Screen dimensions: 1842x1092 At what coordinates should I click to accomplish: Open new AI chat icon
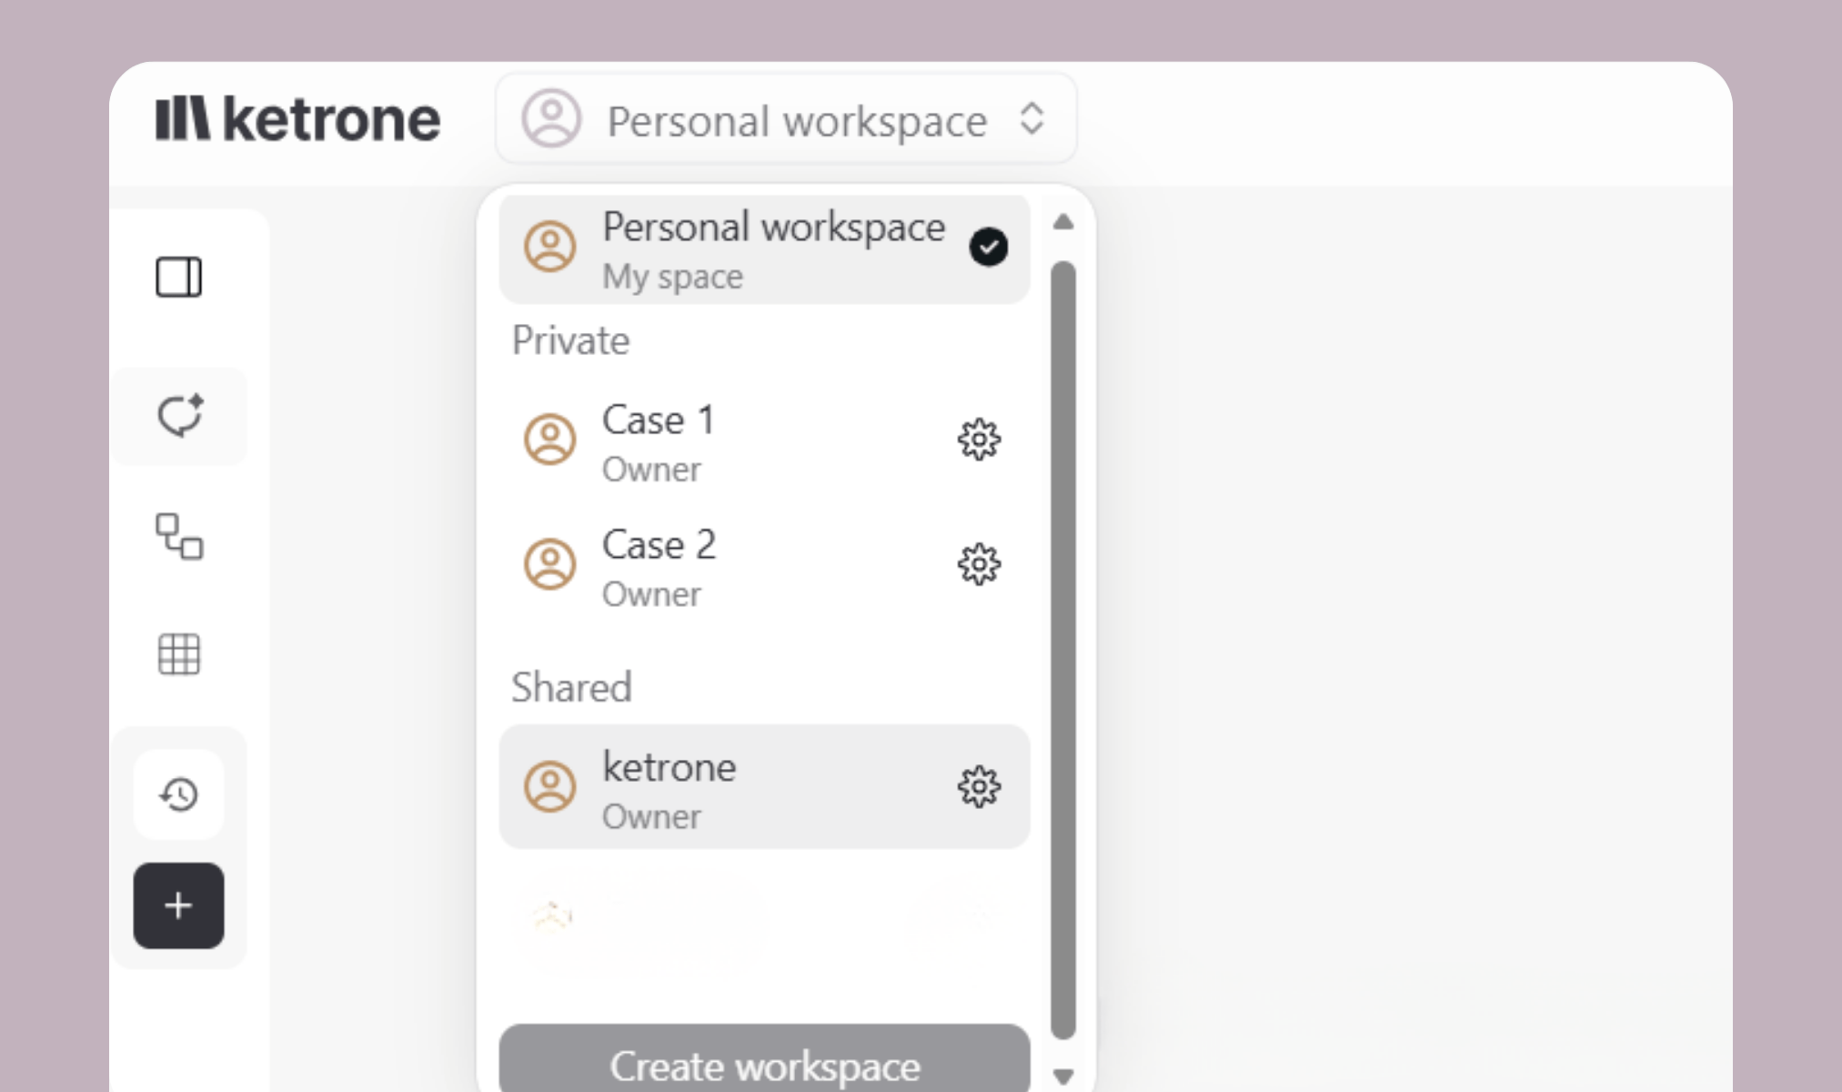click(179, 416)
